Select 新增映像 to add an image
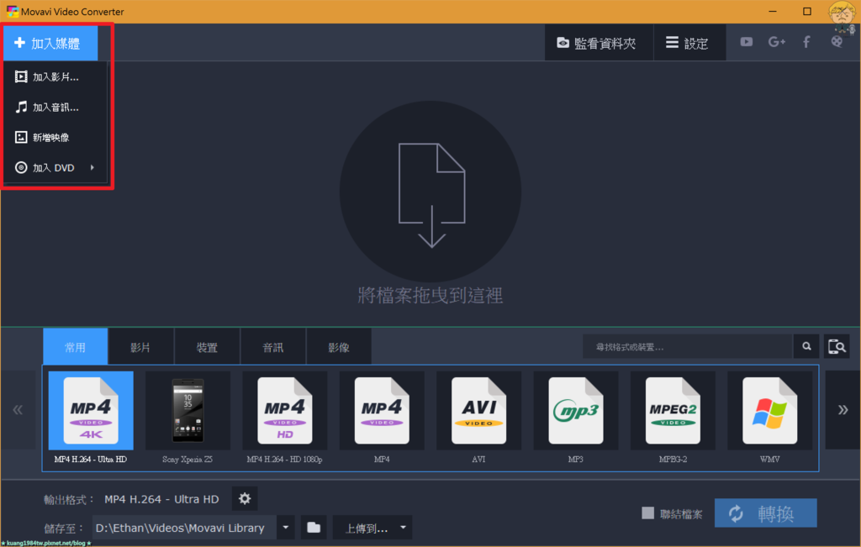The width and height of the screenshot is (861, 547). (x=55, y=137)
